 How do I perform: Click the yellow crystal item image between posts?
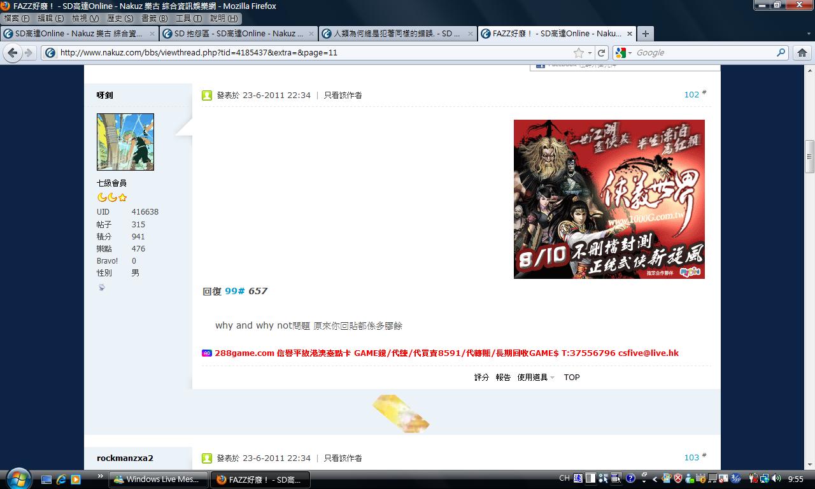pyautogui.click(x=400, y=413)
